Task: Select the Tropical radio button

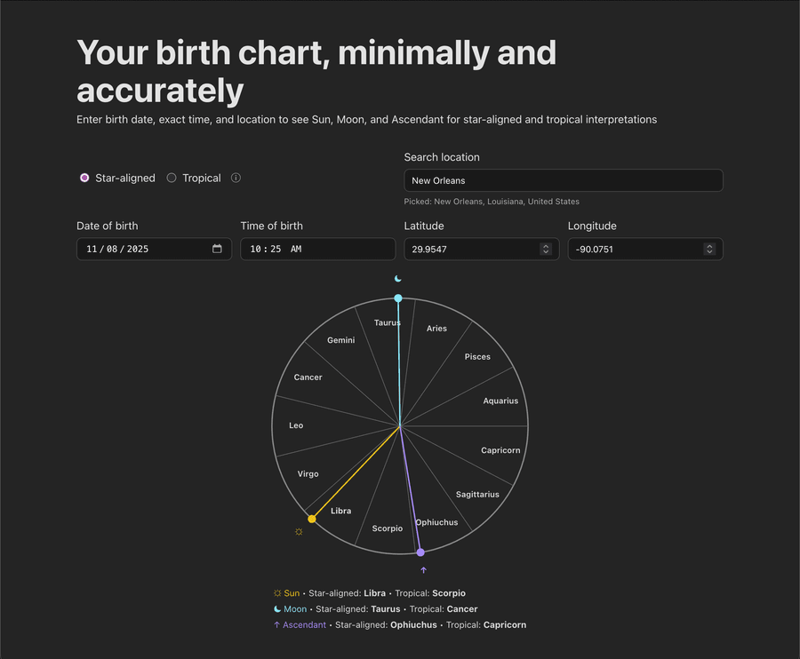Action: pos(170,178)
